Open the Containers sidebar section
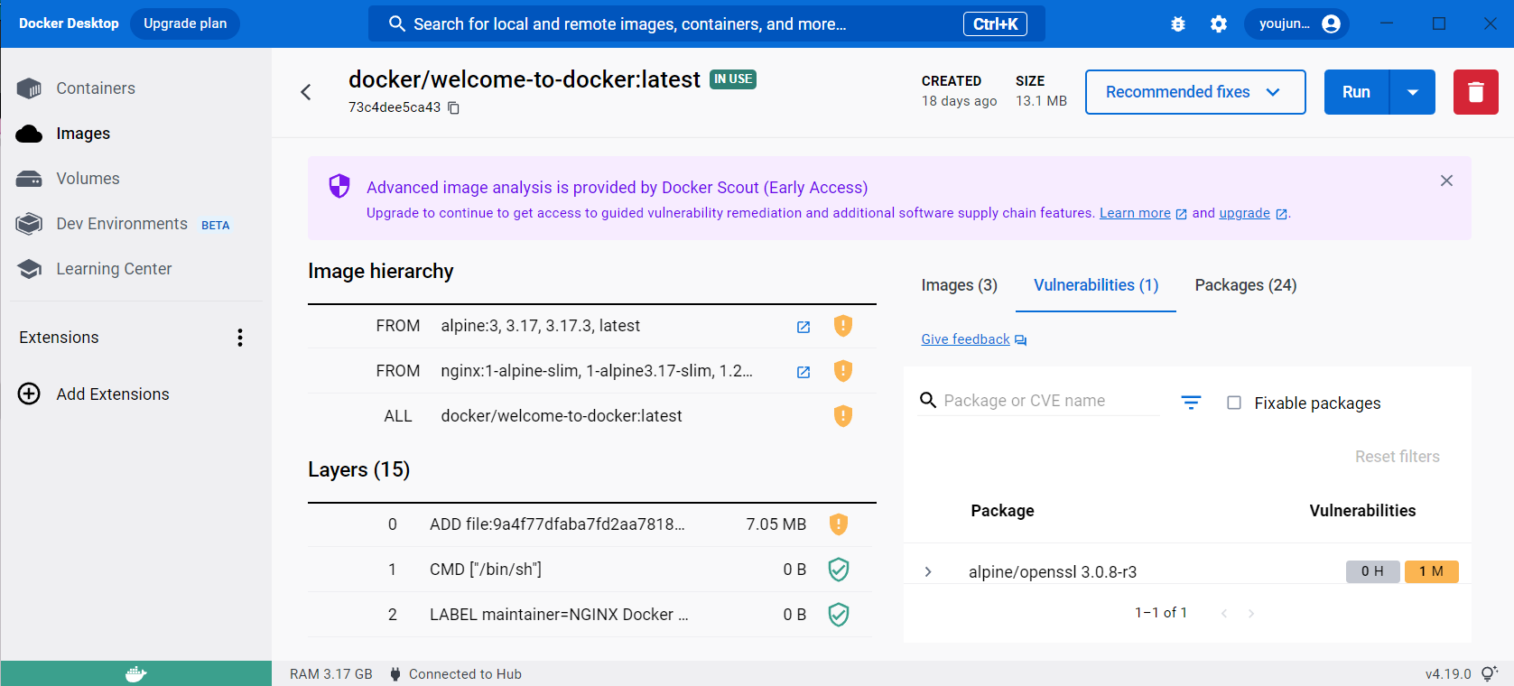Viewport: 1514px width, 686px height. [x=77, y=88]
